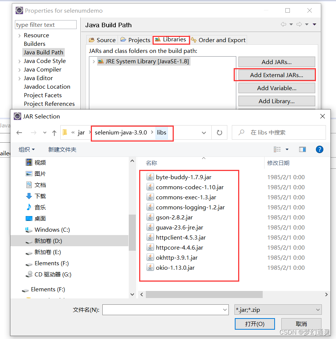This screenshot has height=339, width=336.
Task: Sort by the 名称 column header
Action: pos(151,163)
